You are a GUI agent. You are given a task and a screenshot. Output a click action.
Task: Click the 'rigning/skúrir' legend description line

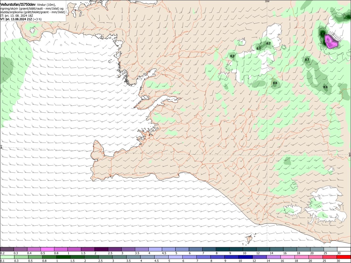point(32,9)
